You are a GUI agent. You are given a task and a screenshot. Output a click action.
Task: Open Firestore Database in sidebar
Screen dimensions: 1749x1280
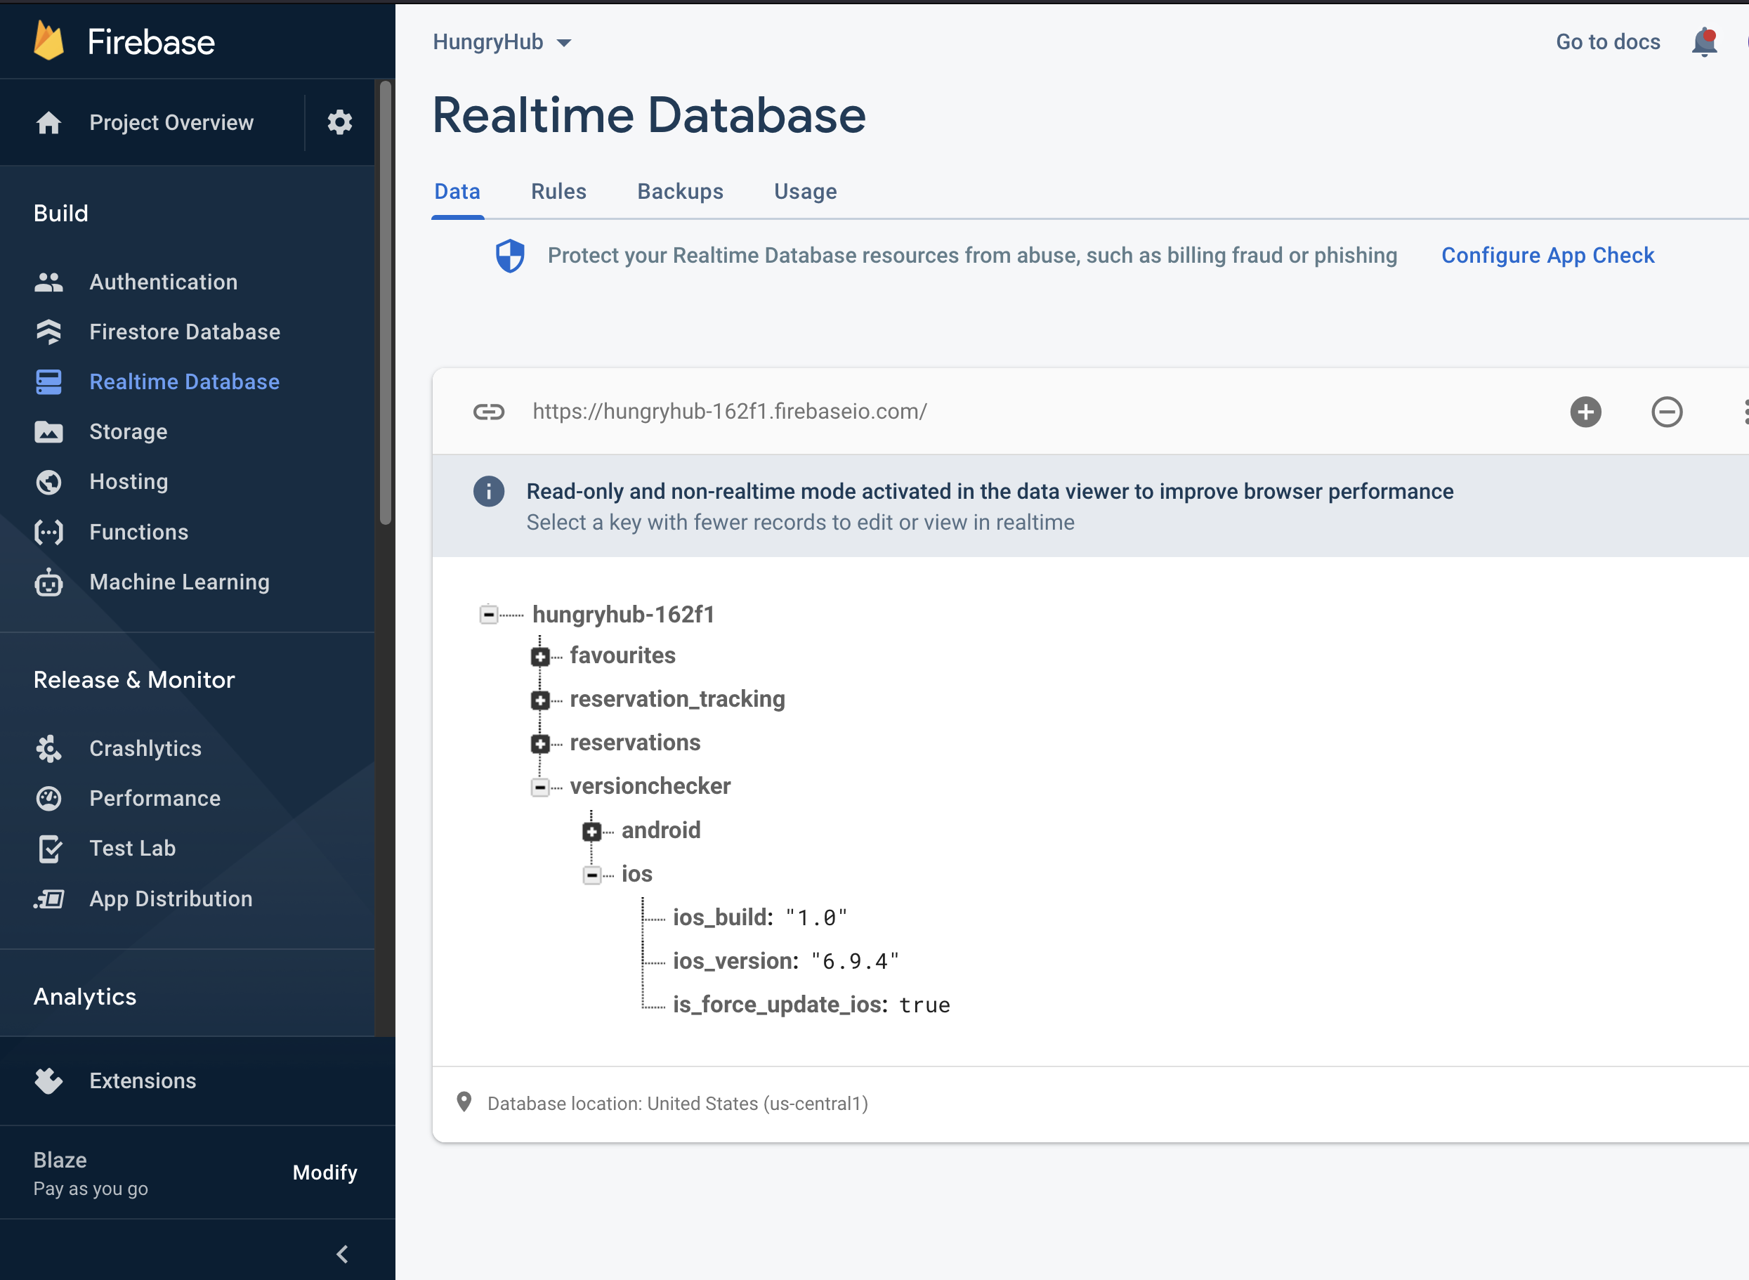point(184,332)
